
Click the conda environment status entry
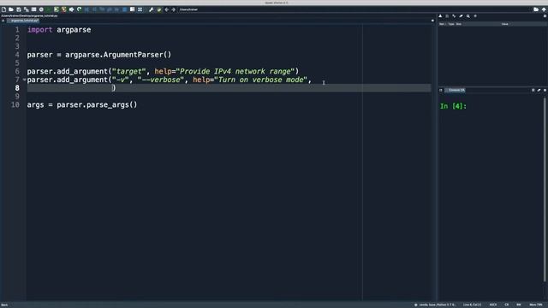(x=435, y=305)
